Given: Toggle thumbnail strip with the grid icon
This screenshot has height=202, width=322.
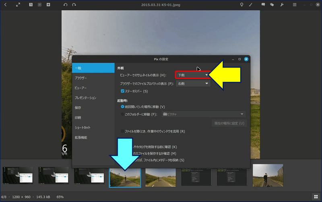Looking at the screenshot, I should pyautogui.click(x=316, y=197).
